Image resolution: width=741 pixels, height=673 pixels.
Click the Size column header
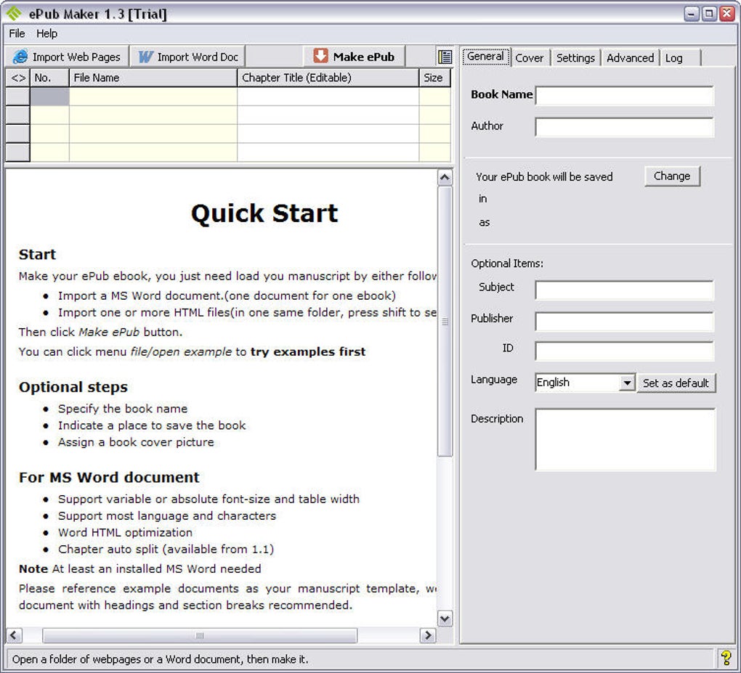(434, 78)
